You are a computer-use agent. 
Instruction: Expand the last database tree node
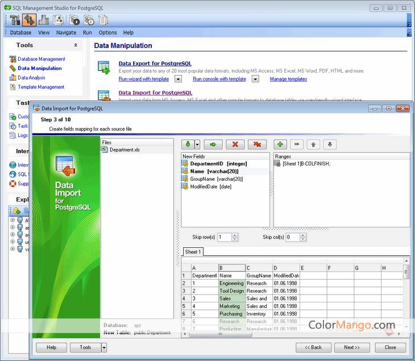(13, 249)
